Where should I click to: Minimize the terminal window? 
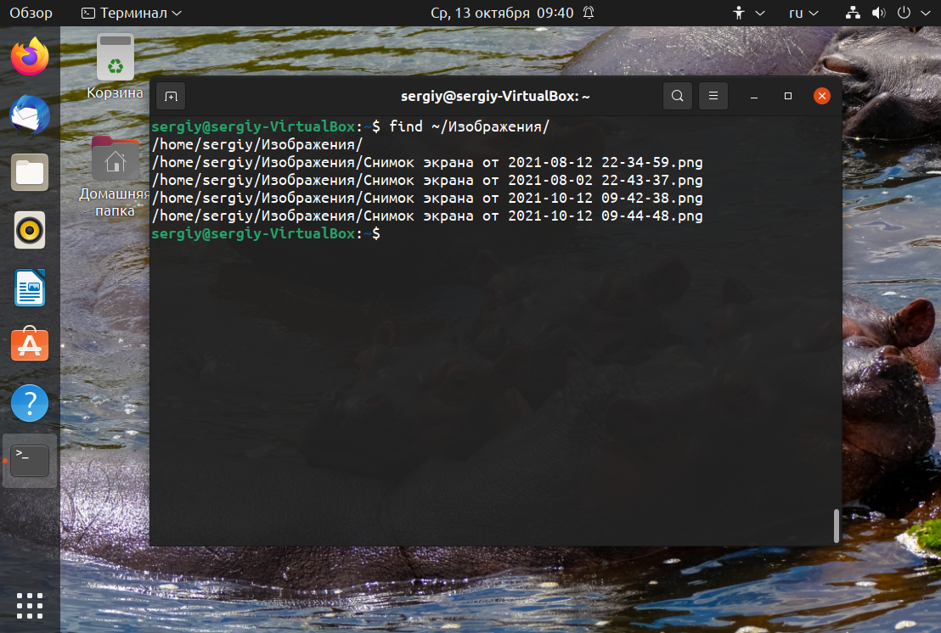coord(754,96)
